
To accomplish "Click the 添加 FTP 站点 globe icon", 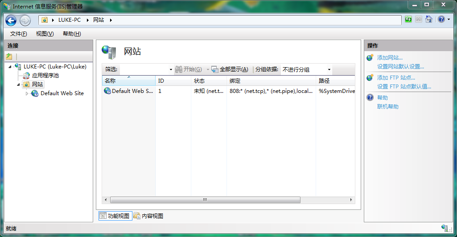I will point(370,78).
